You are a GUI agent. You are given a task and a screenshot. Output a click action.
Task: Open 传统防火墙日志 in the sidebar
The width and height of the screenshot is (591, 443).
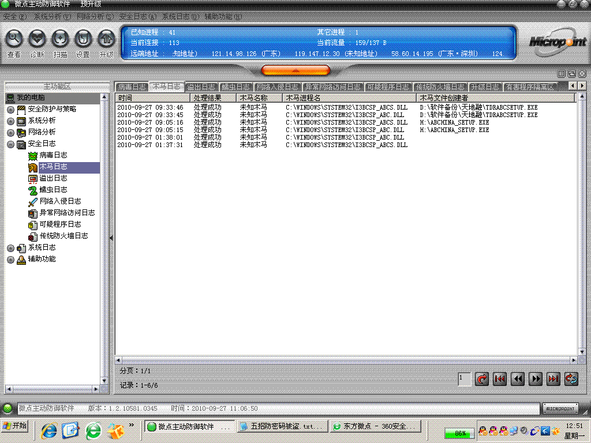click(x=63, y=236)
